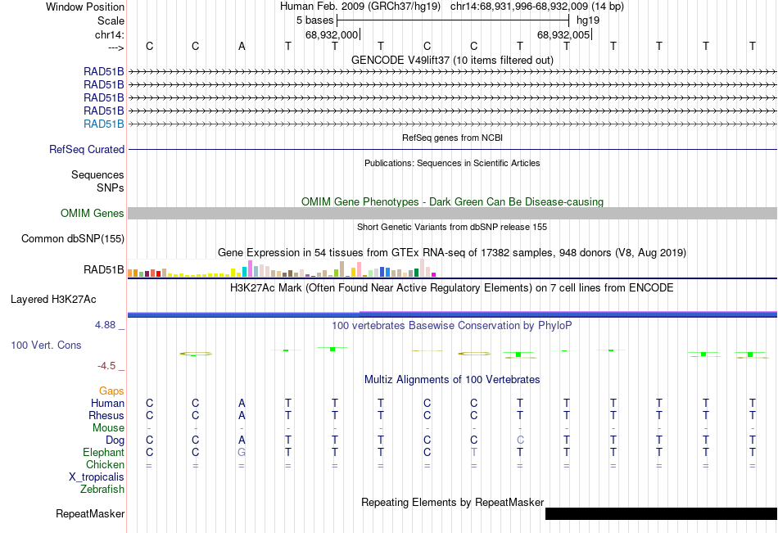
Task: Open the GENCODE V49lift37 track title
Action: pyautogui.click(x=452, y=60)
